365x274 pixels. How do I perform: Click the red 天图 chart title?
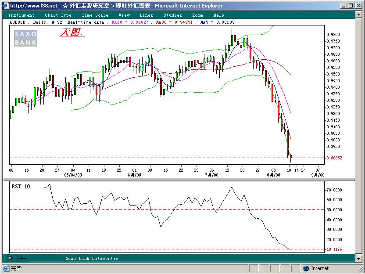(72, 32)
